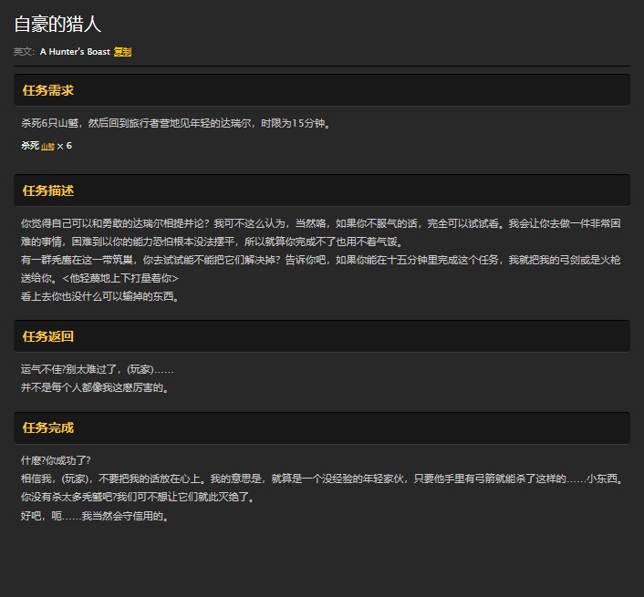Click the line 看上去你也没什么可以输掉的东西
Screen dimensions: 644x597
point(99,296)
